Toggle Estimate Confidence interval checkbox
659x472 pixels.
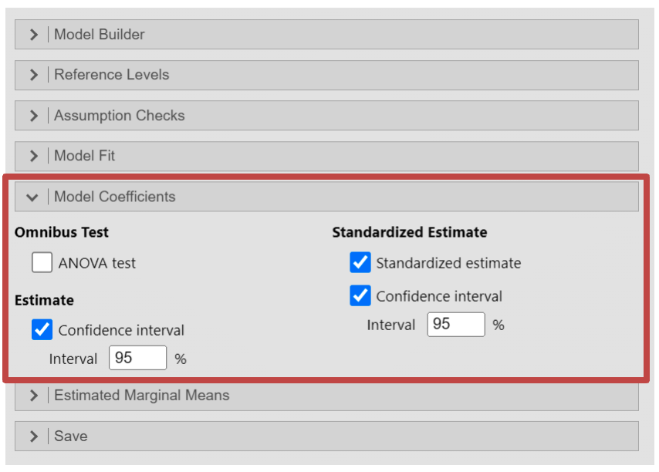(42, 330)
